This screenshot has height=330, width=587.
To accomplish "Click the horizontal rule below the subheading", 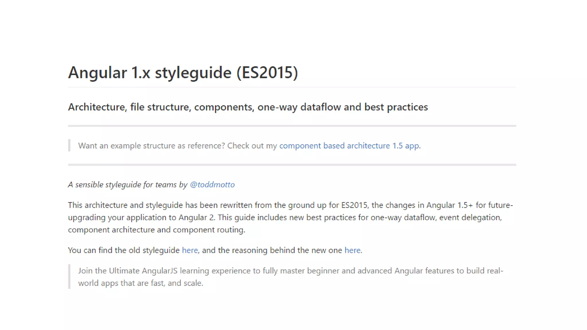I will (x=292, y=126).
